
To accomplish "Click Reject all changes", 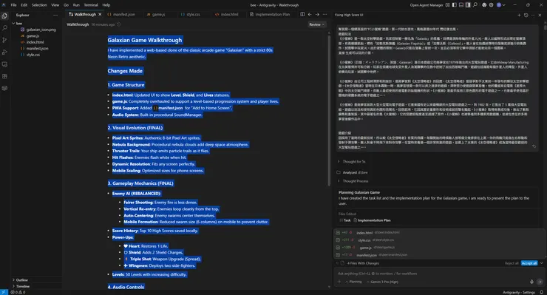I will pos(512,263).
